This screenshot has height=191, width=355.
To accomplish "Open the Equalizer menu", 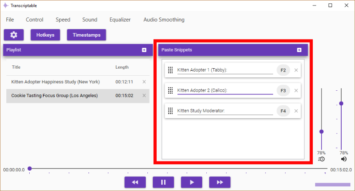I will tap(120, 20).
